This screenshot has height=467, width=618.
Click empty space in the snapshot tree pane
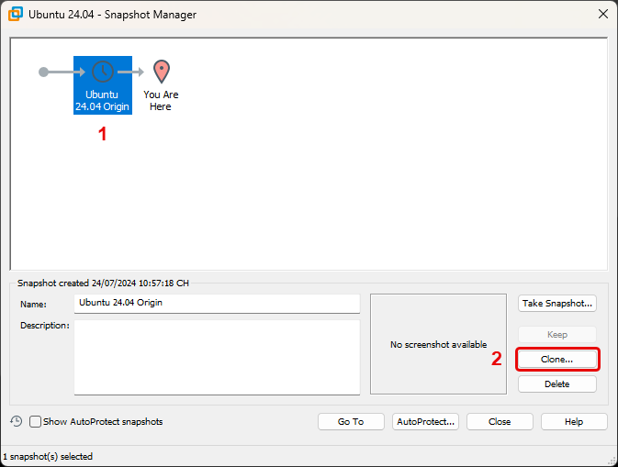pyautogui.click(x=367, y=183)
